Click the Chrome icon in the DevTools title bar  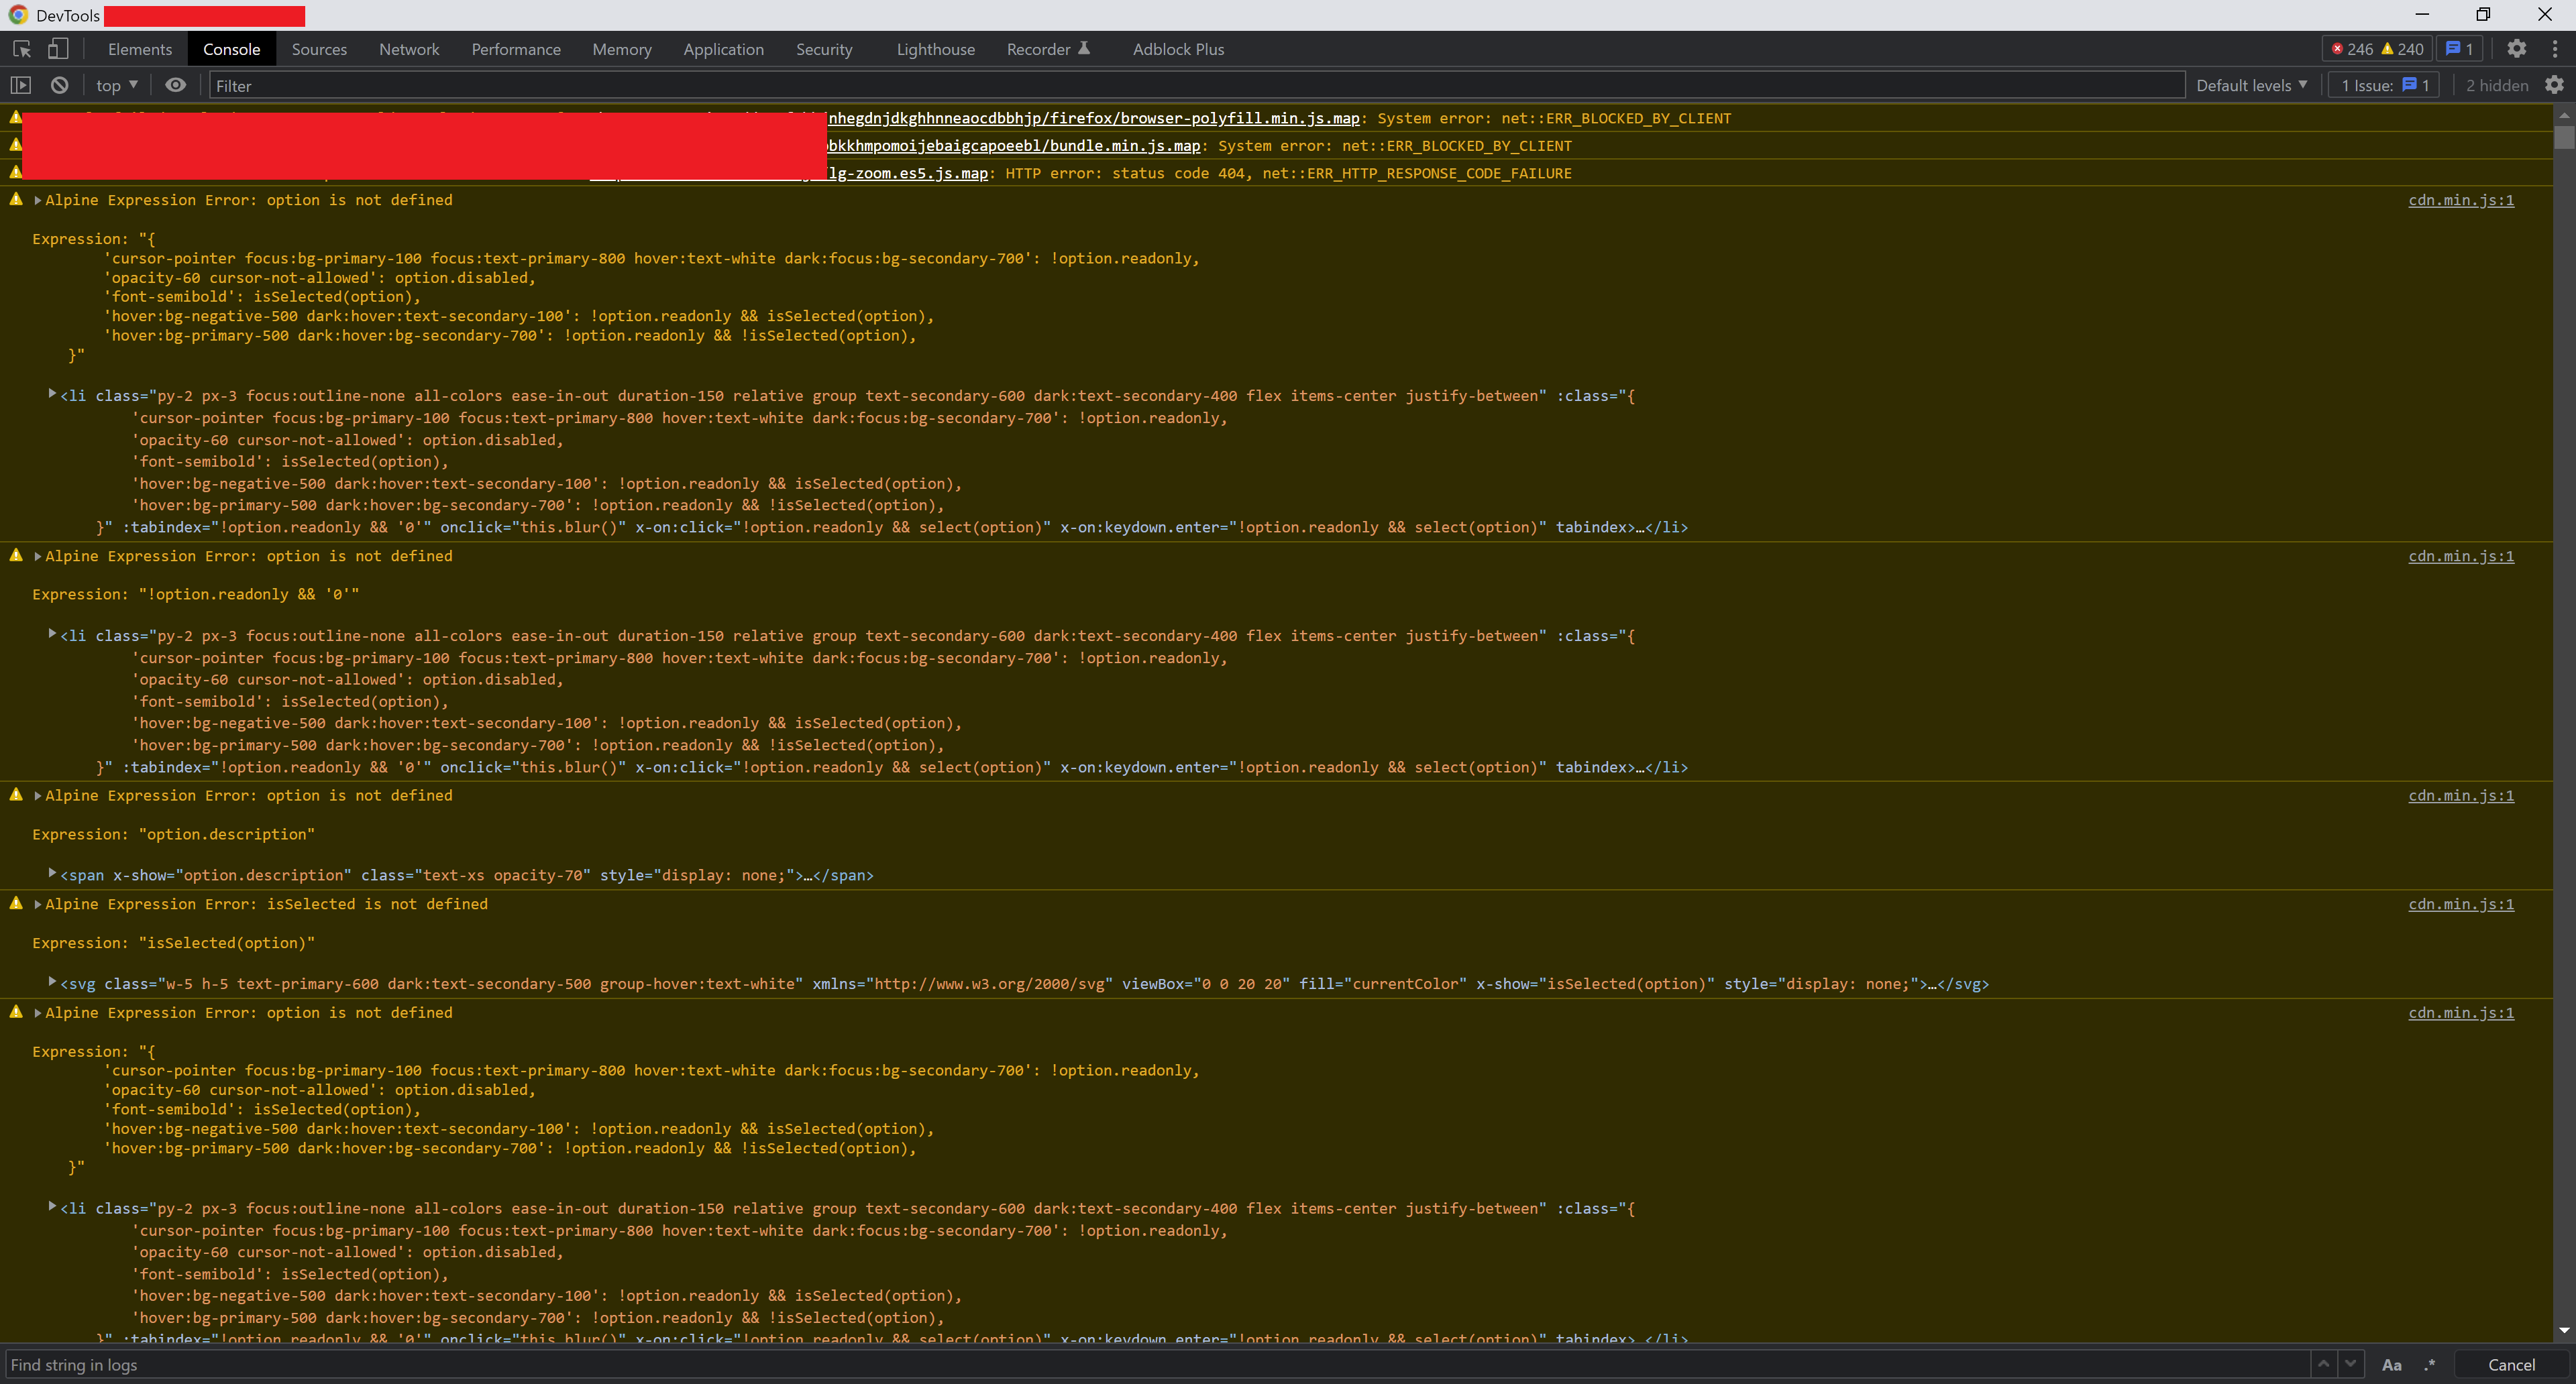pyautogui.click(x=18, y=15)
